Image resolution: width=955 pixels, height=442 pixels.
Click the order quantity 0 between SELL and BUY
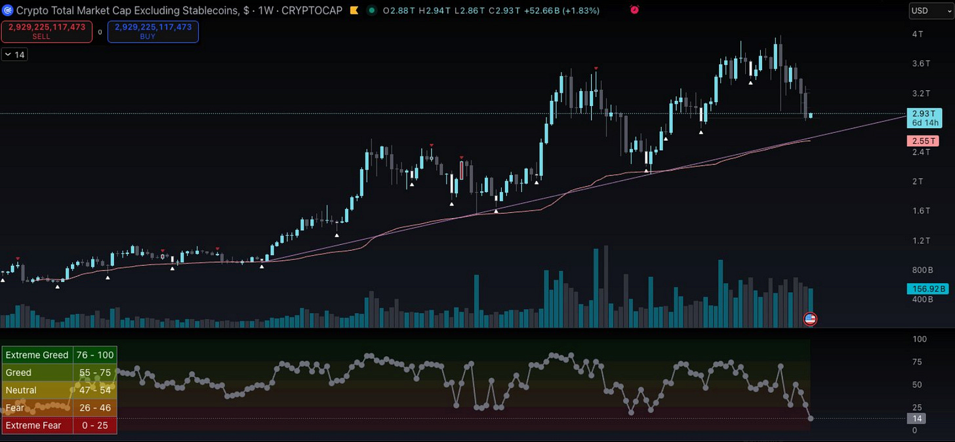point(100,31)
